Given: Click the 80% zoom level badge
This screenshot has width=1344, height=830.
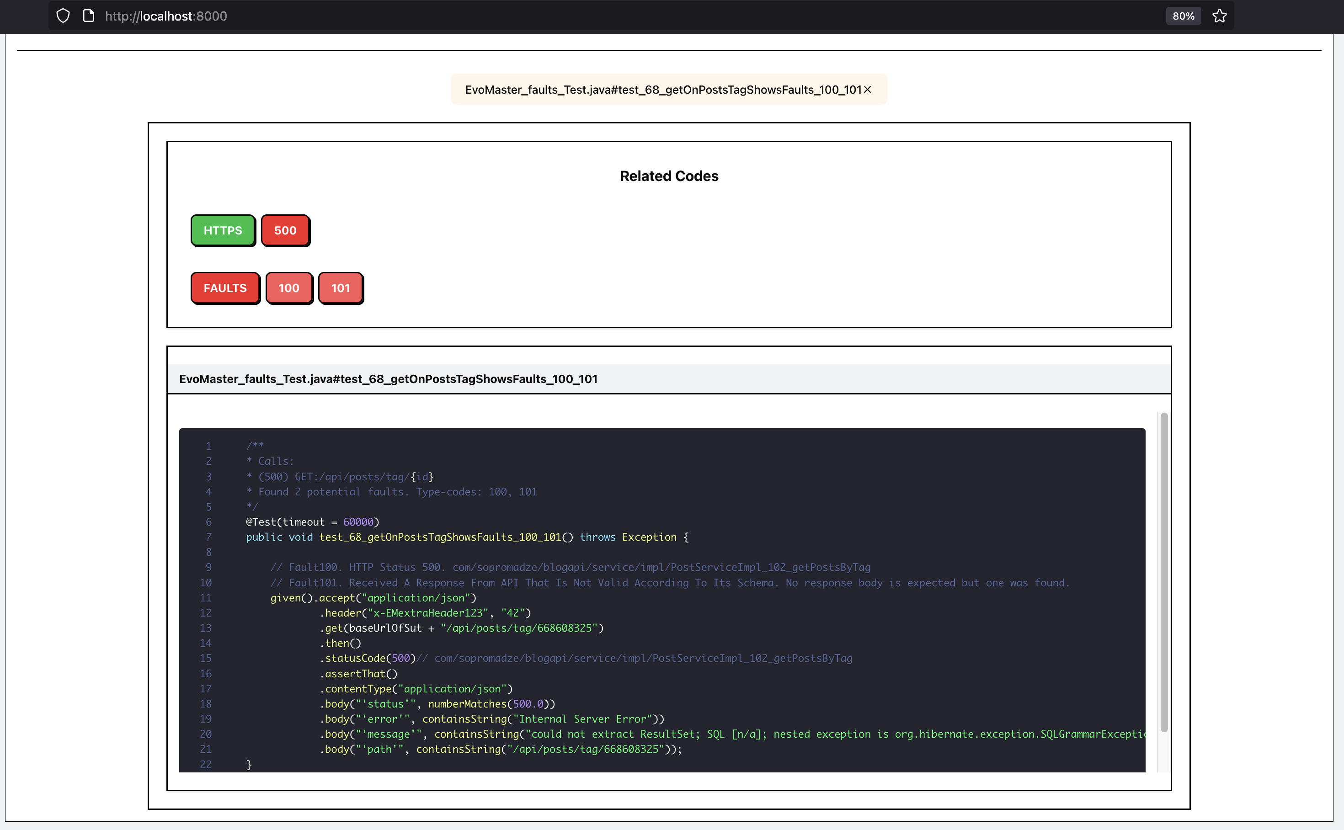Looking at the screenshot, I should [x=1183, y=16].
